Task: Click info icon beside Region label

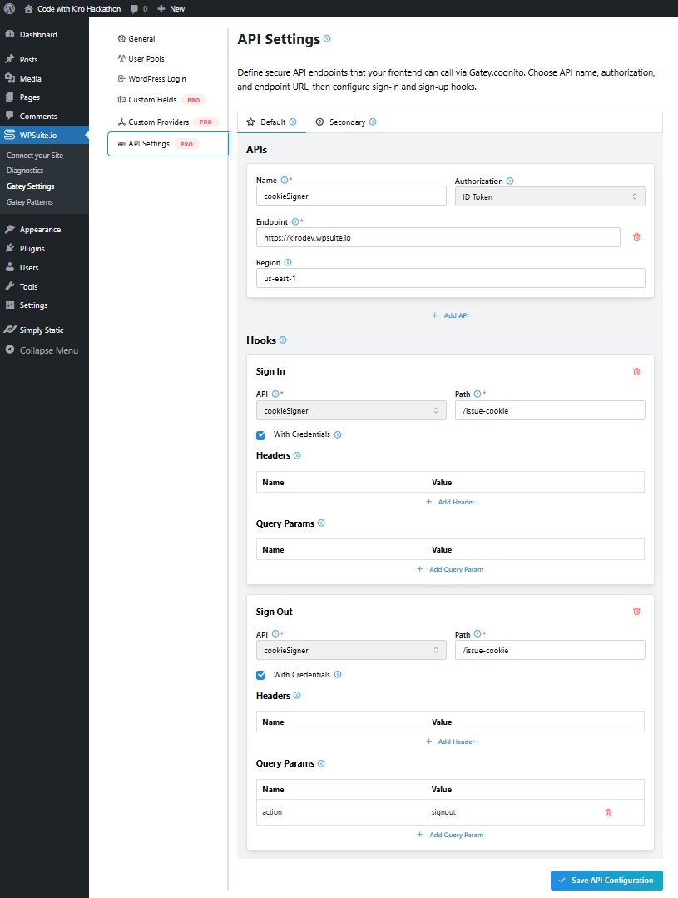Action: click(x=288, y=263)
